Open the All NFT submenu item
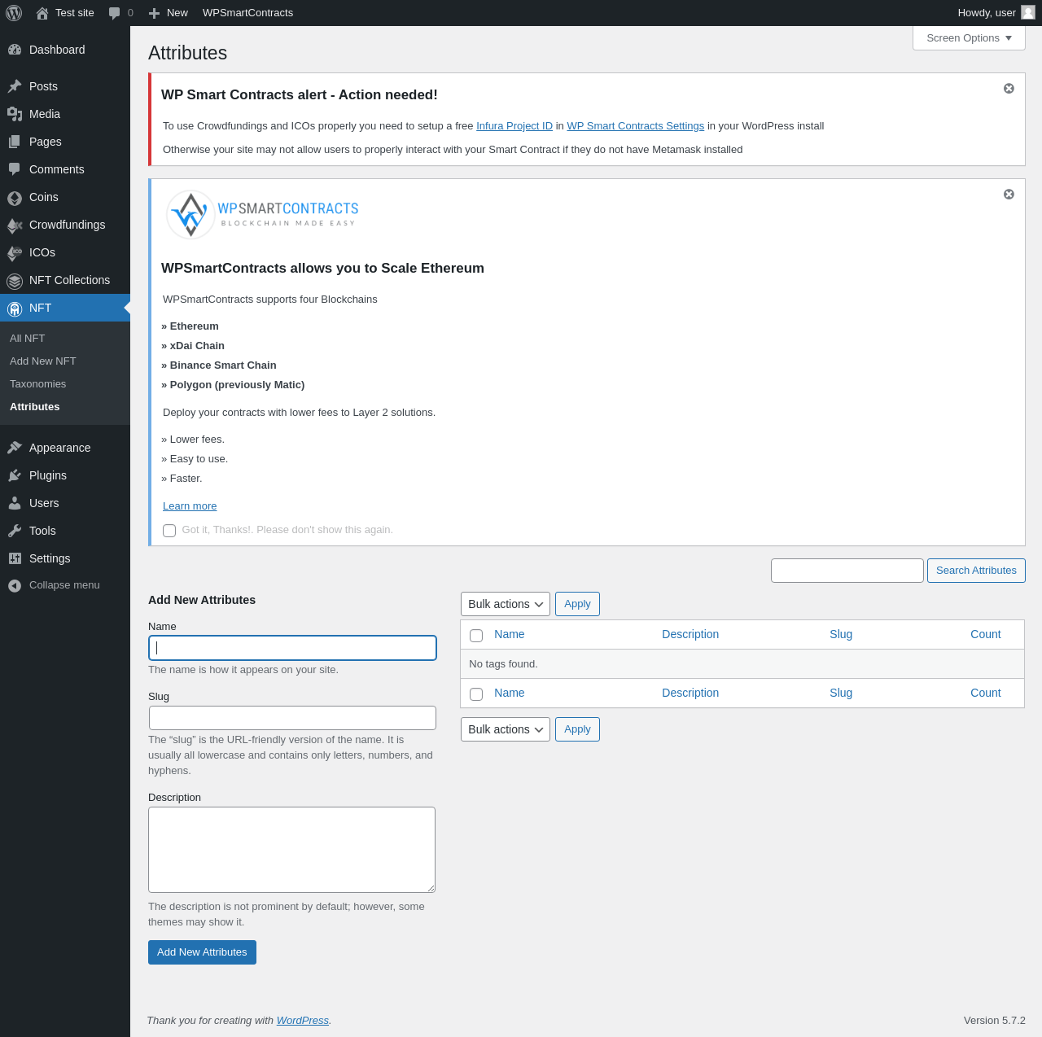This screenshot has width=1042, height=1037. click(28, 338)
